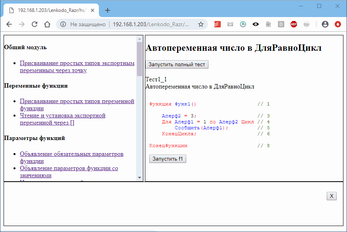The width and height of the screenshot is (347, 232).
Task: View site information for not secure connection
Action: 63,24
